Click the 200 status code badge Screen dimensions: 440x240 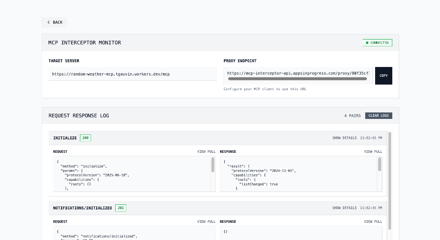86,138
